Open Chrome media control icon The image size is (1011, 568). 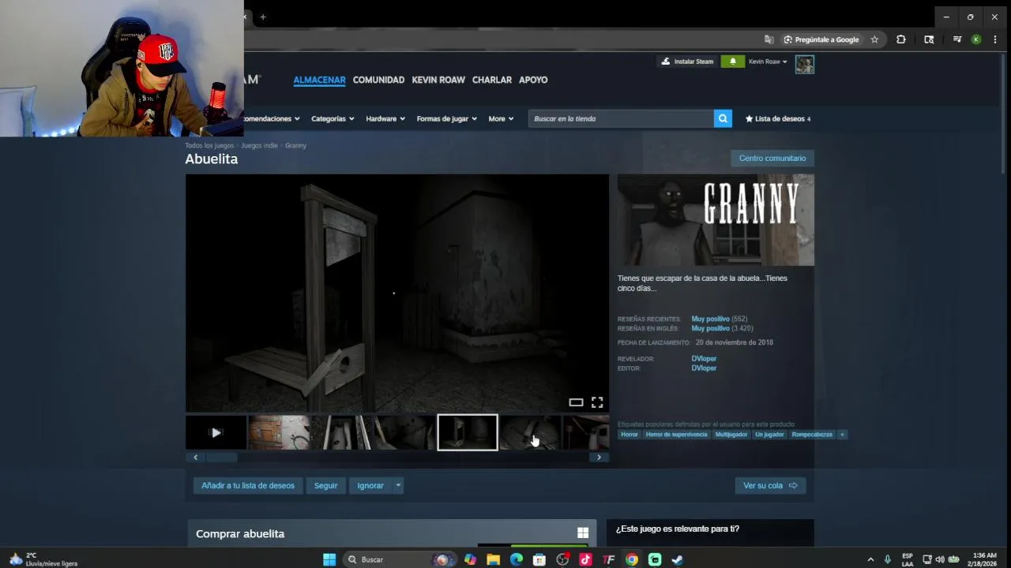click(x=957, y=39)
